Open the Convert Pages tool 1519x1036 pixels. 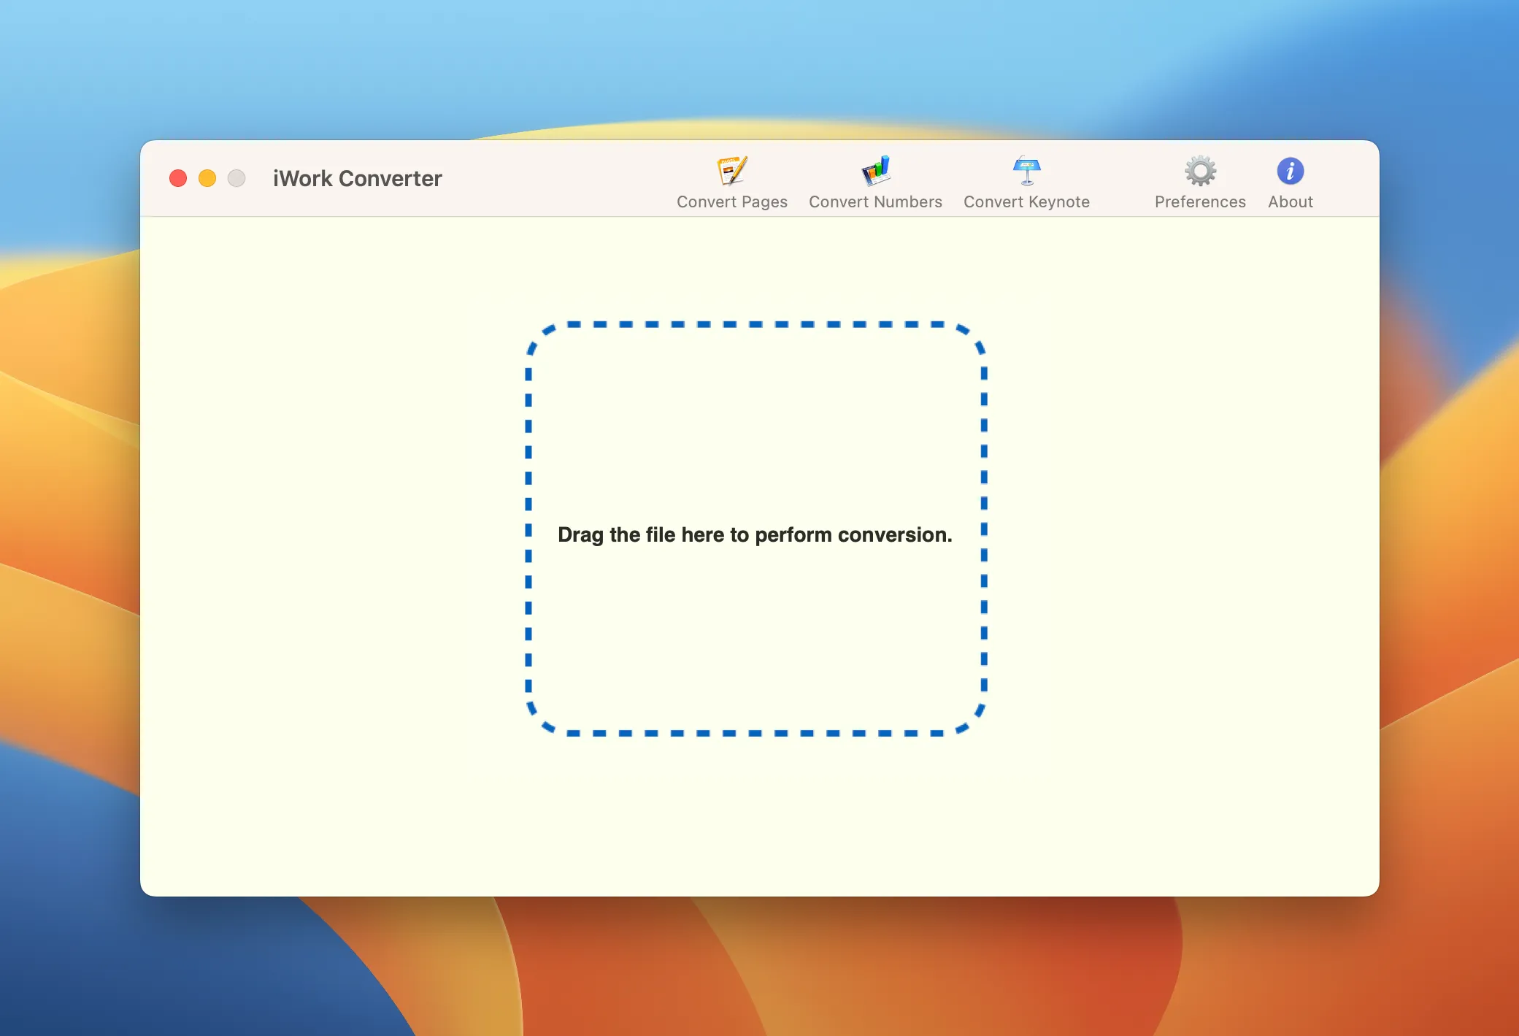pos(732,183)
